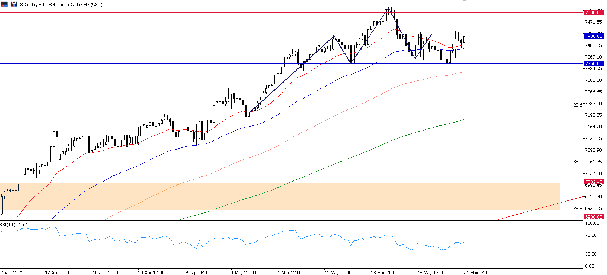Click the 7471.55 value on the price scale
This screenshot has height=275, width=607.
coord(593,22)
